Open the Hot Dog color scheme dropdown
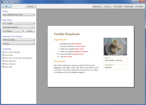This screenshot has width=146, height=105. point(19,44)
